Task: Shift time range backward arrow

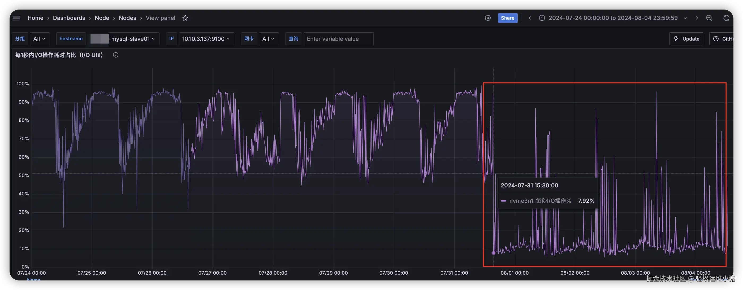Action: [530, 18]
